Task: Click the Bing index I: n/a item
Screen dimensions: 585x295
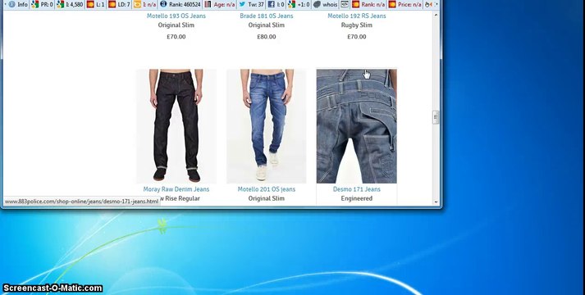Action: point(144,4)
